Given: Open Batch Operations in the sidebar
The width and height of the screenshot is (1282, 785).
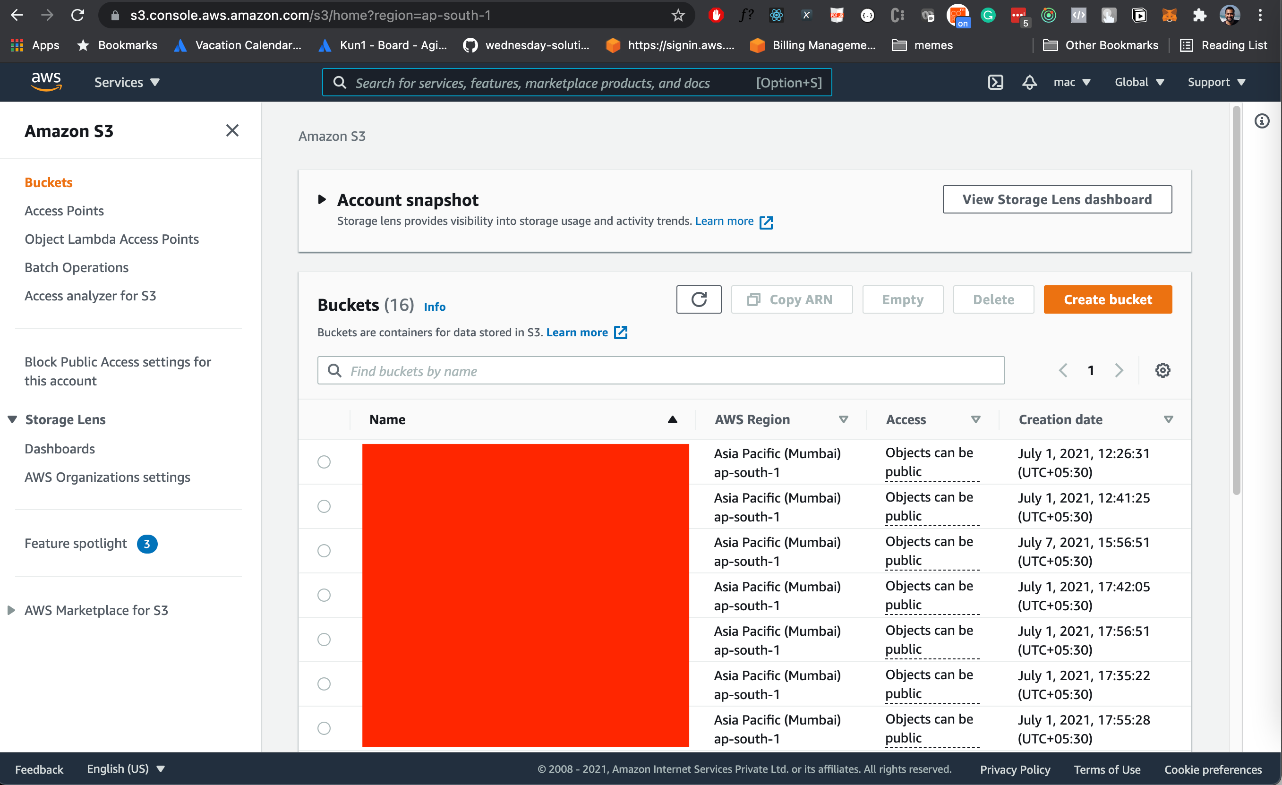Looking at the screenshot, I should tap(77, 267).
